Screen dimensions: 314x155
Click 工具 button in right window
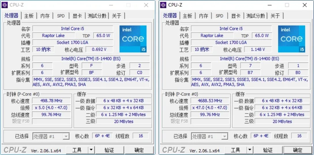tap(236, 150)
